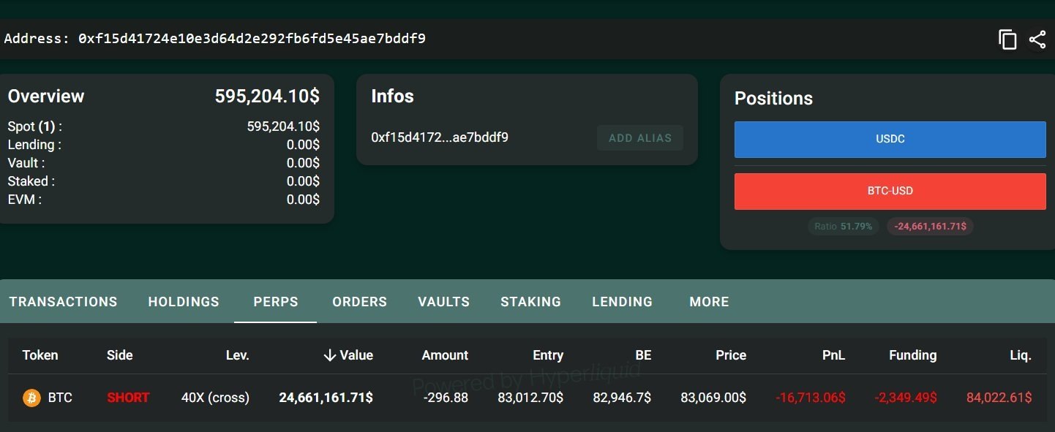
Task: Click the -24,661,161.71$ position chip
Action: (930, 227)
